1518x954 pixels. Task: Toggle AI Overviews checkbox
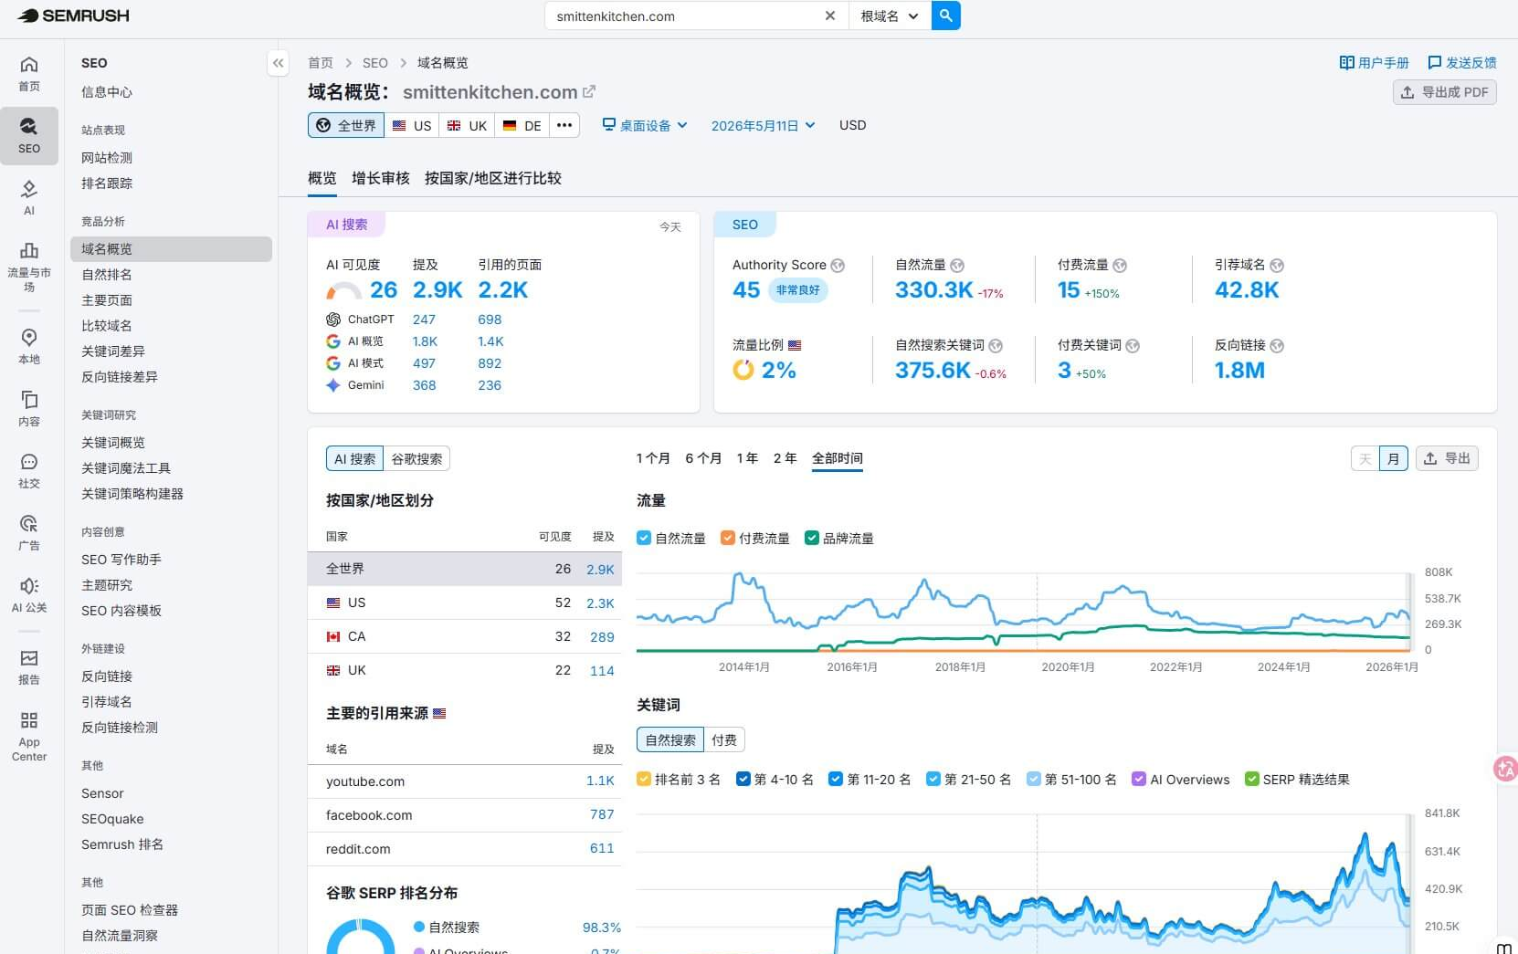click(1139, 779)
